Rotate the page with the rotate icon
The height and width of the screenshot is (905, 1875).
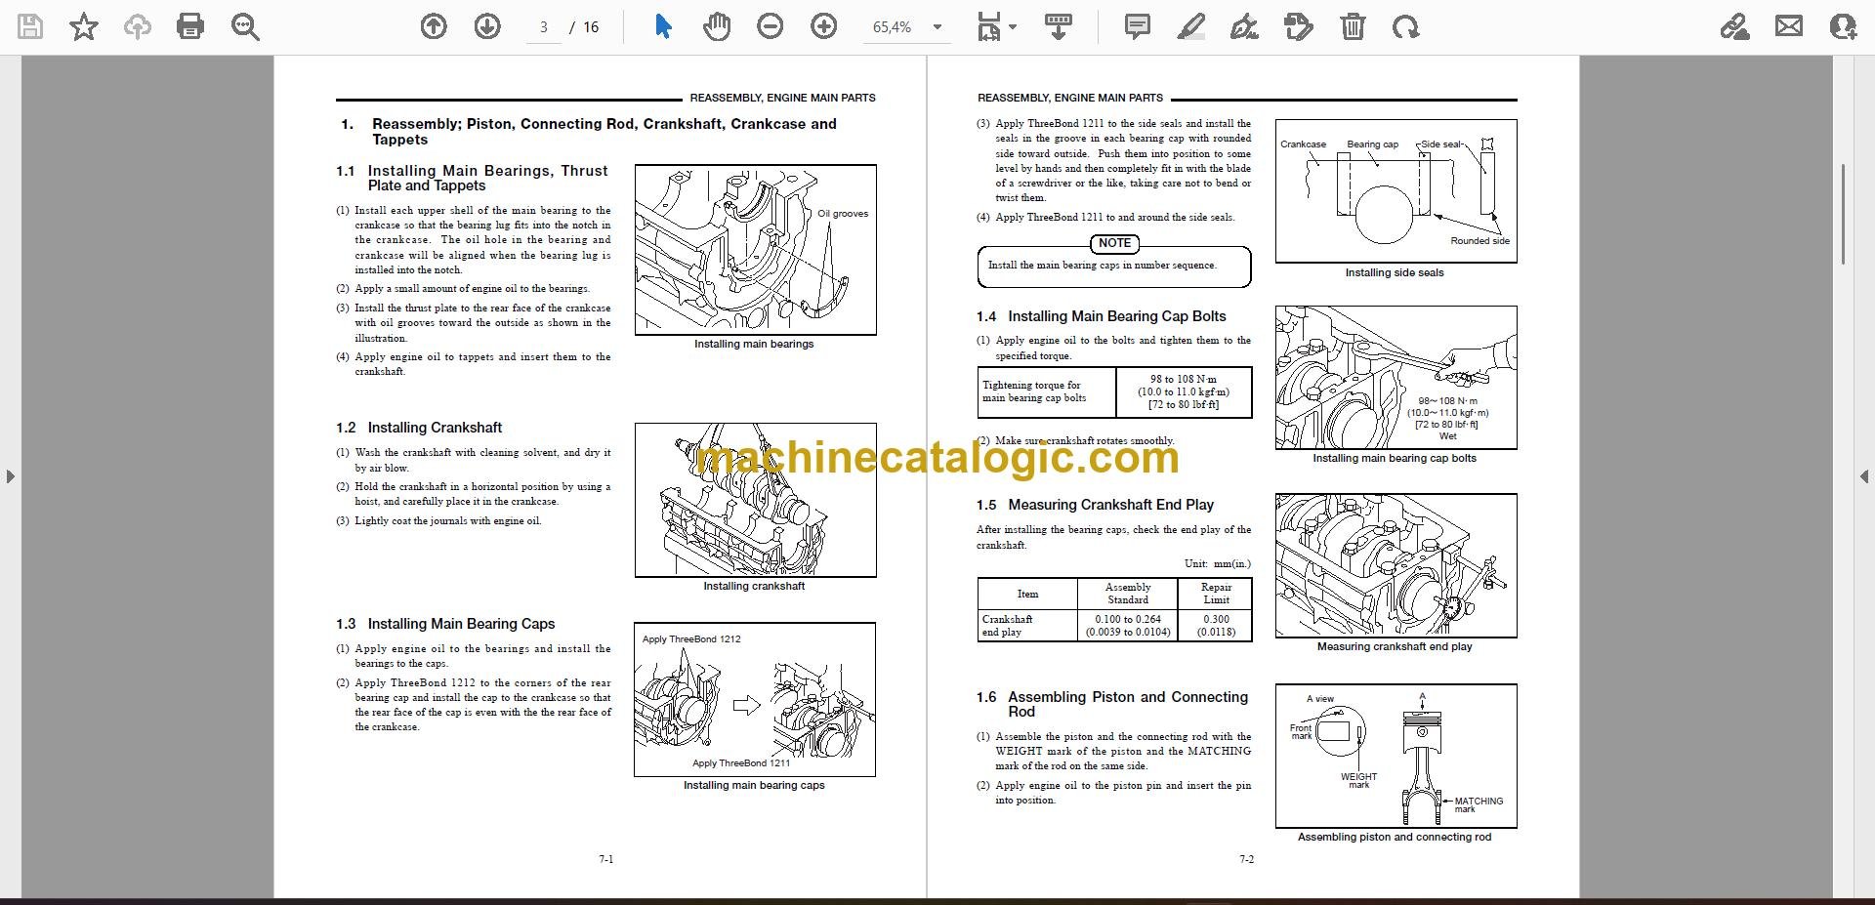coord(1406,27)
